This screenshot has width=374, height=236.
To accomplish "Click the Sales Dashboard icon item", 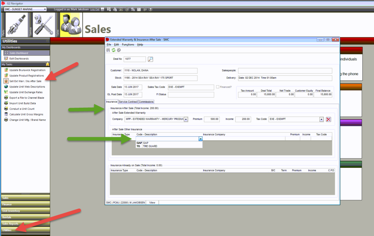I will (6, 53).
